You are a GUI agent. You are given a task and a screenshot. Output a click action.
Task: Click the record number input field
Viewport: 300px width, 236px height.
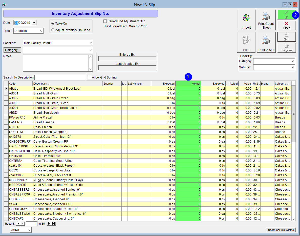tap(32, 224)
